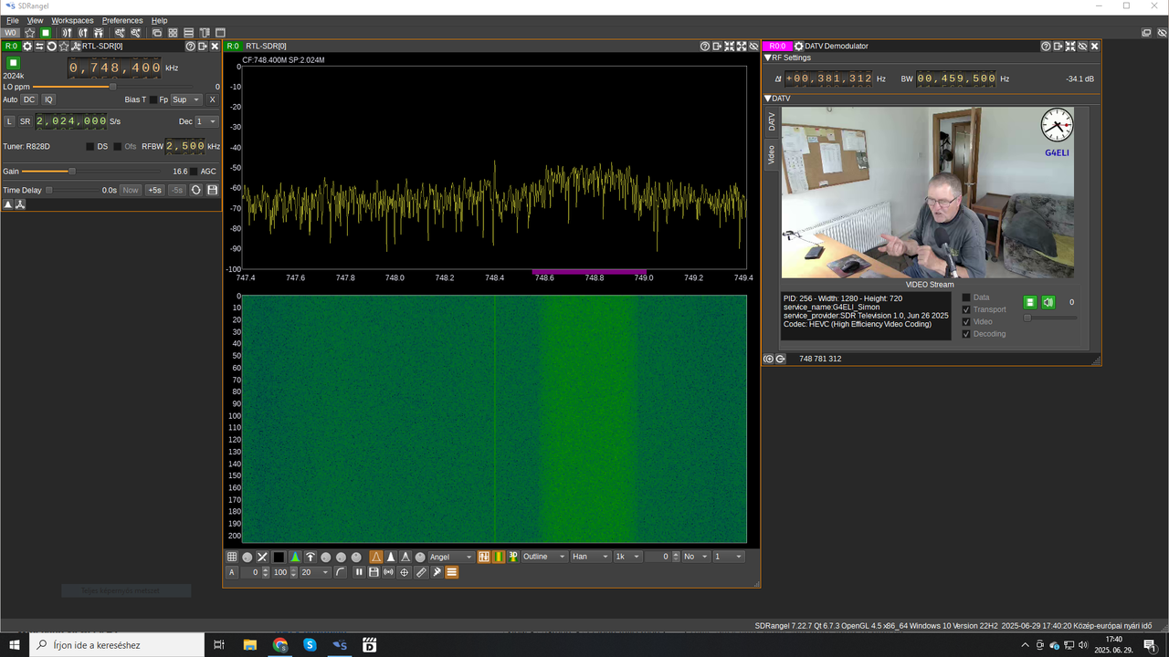
Task: Toggle L lock sample rate button
Action: [9, 121]
